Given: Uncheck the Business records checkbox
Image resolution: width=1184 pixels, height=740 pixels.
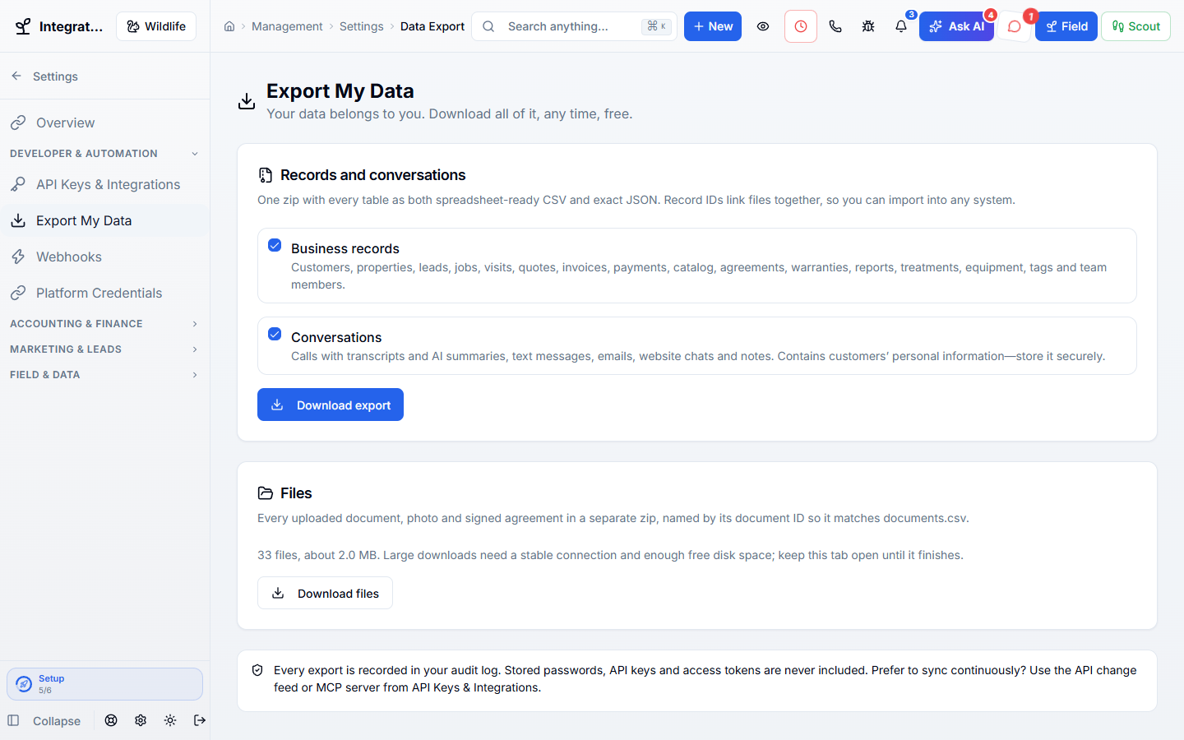Looking at the screenshot, I should pyautogui.click(x=275, y=245).
